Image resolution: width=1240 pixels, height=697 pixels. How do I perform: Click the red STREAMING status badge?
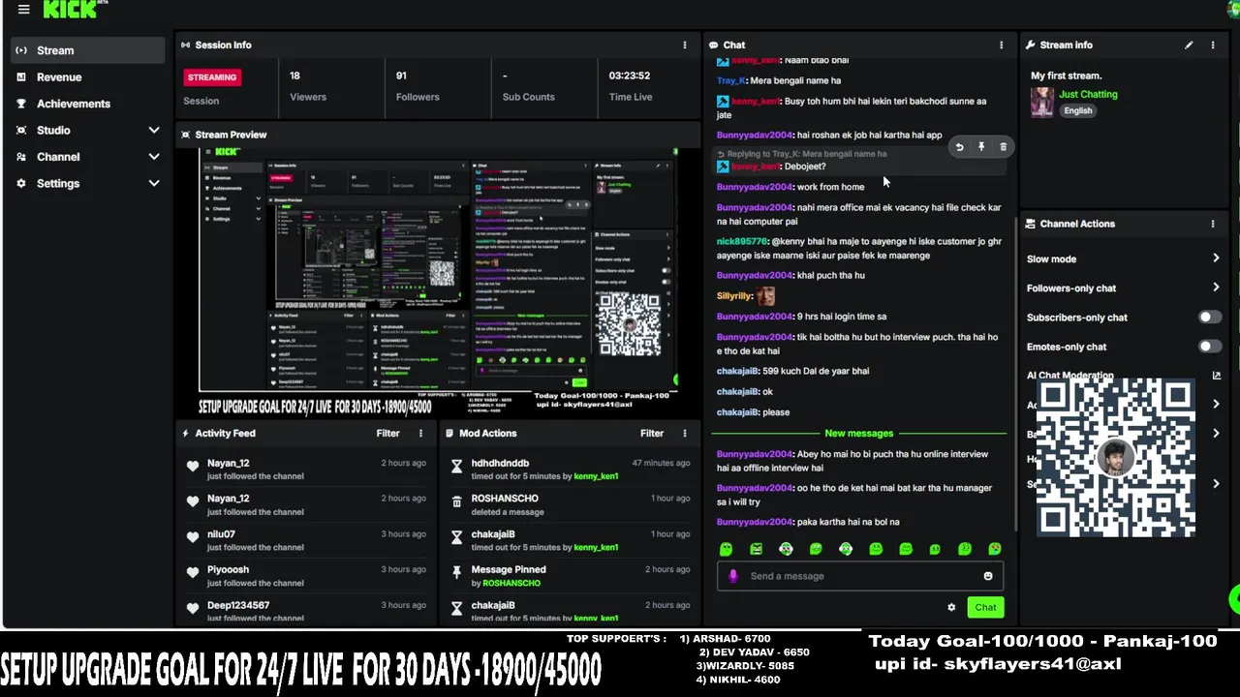(x=212, y=77)
